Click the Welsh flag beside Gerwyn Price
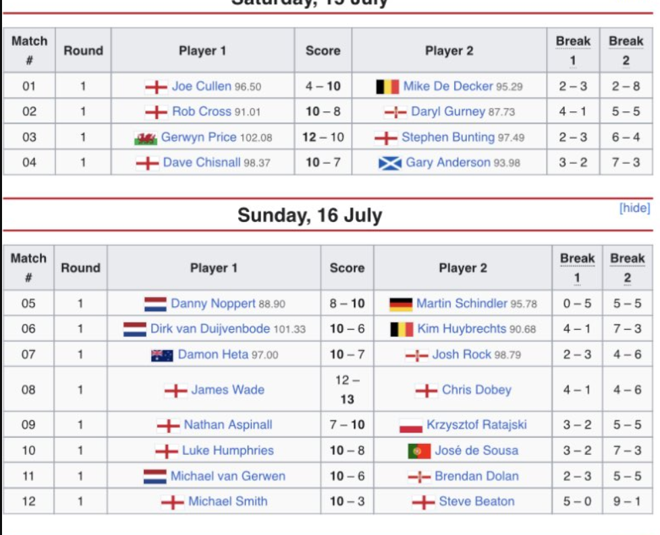 (146, 138)
